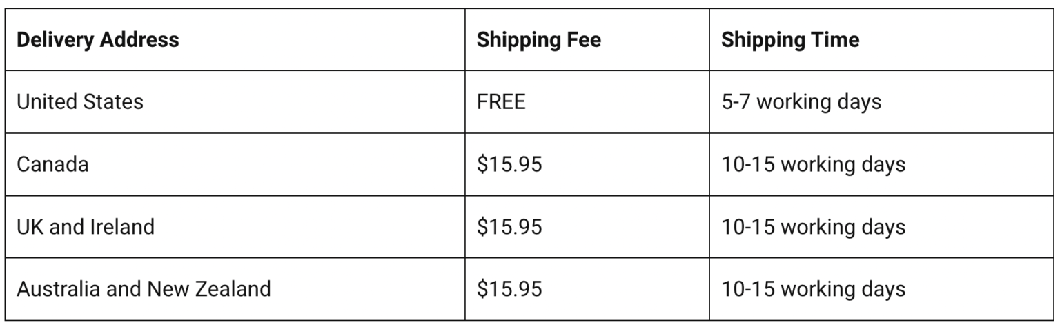Click the 5-7 working days cell
The height and width of the screenshot is (325, 1060).
(801, 102)
